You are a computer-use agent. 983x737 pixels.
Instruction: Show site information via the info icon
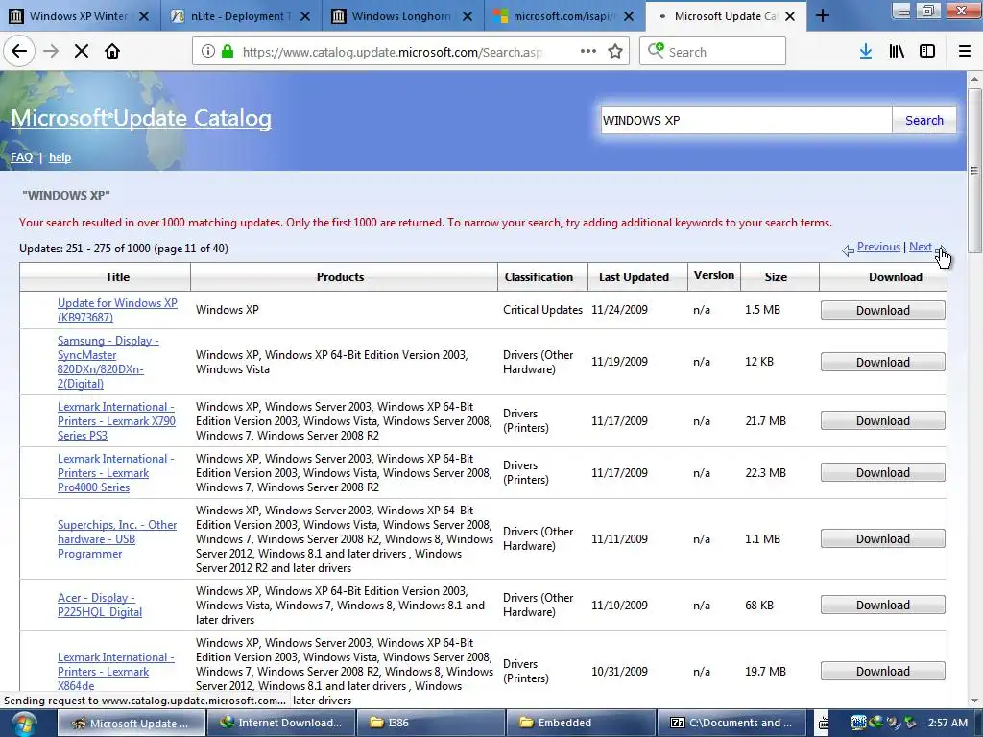(207, 52)
